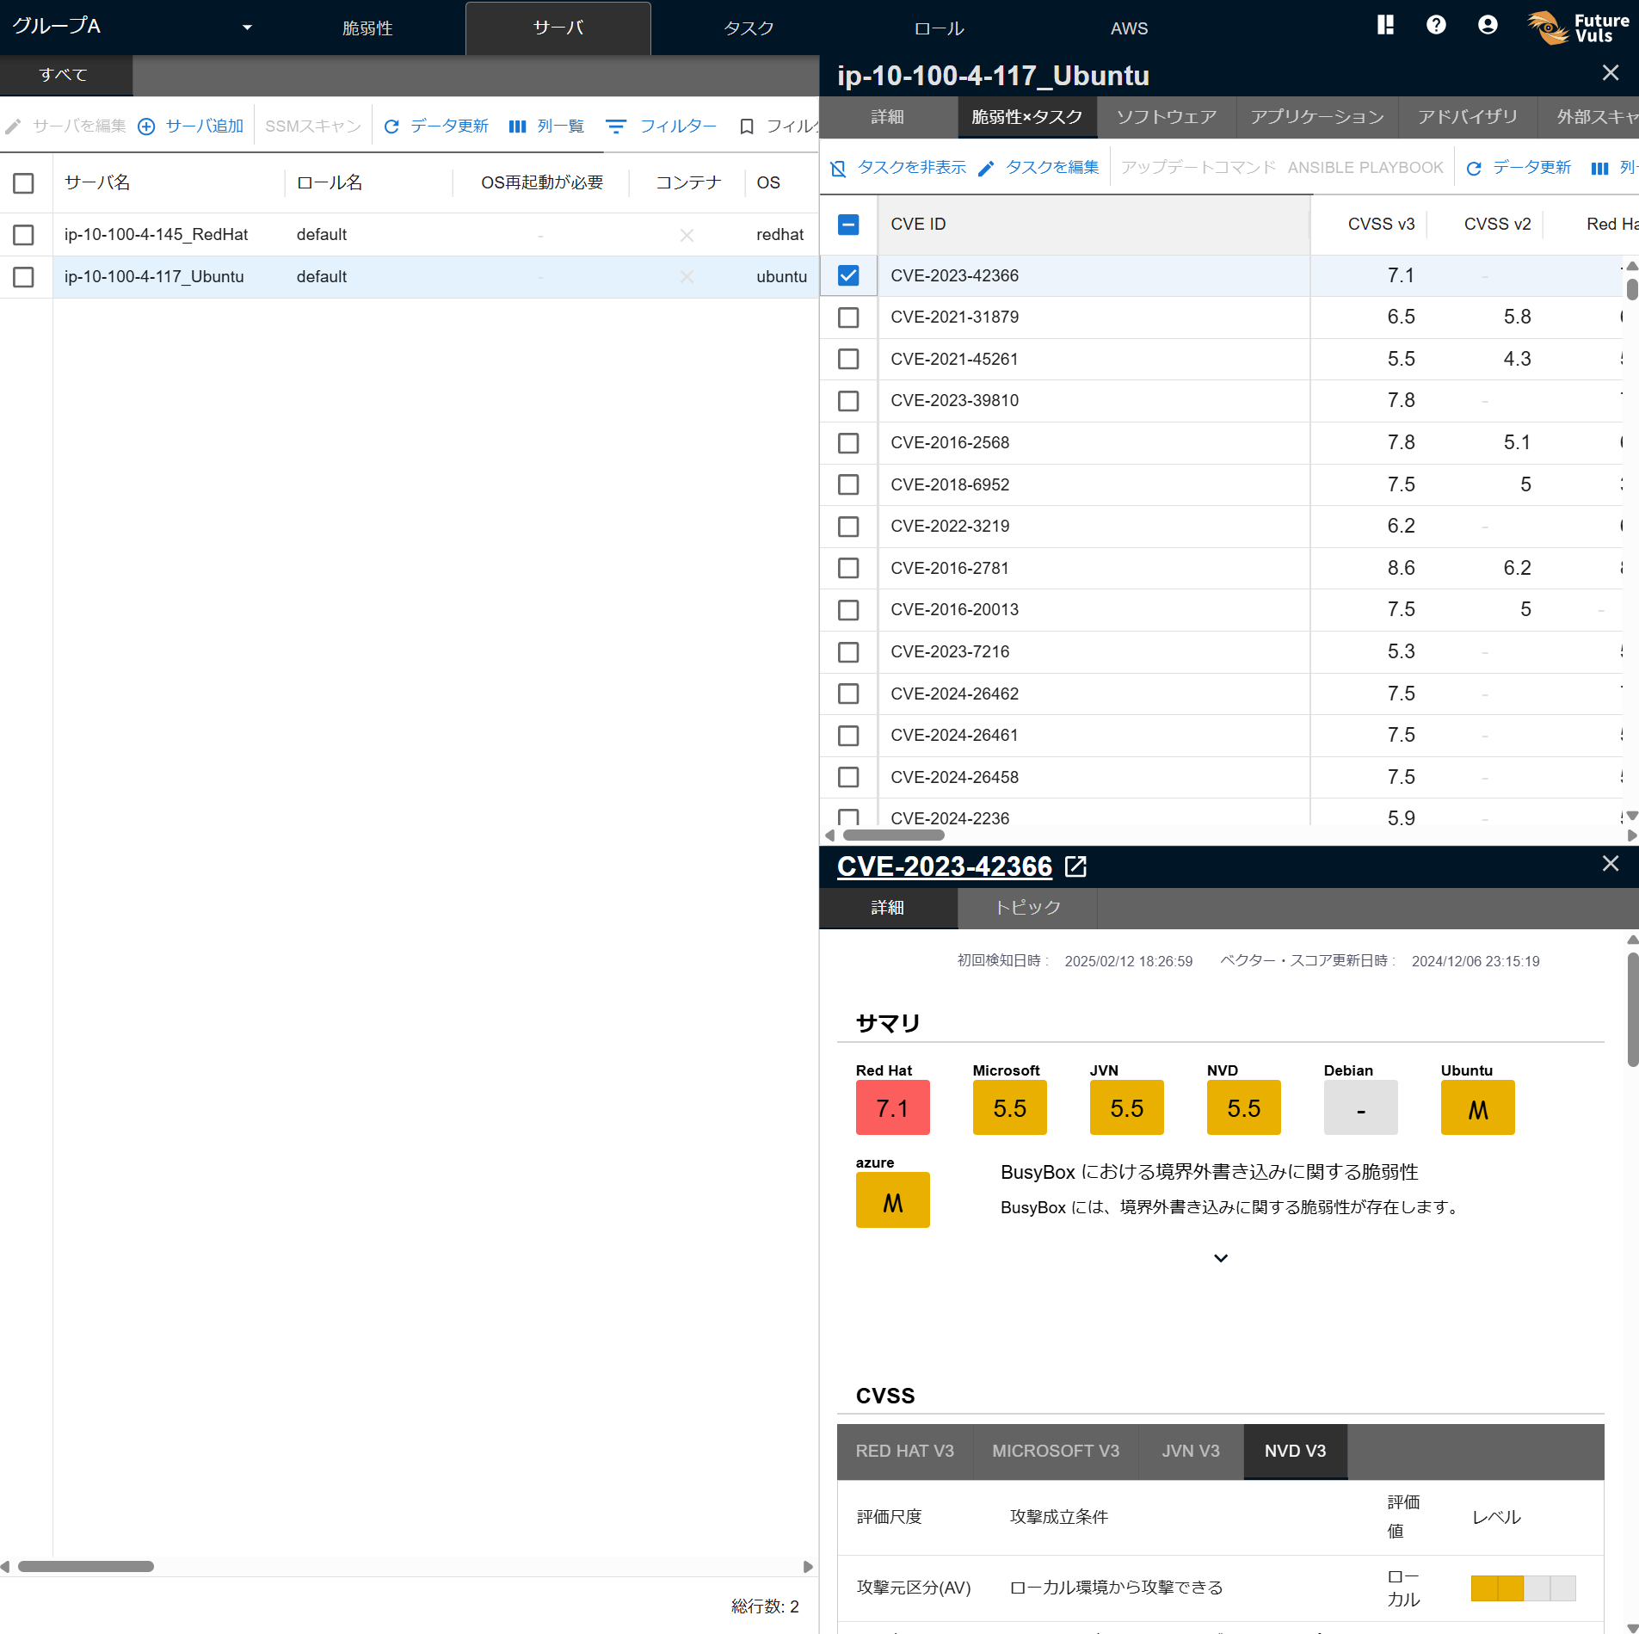Image resolution: width=1639 pixels, height=1634 pixels.
Task: Select the RED HAT V3 CVSS tab
Action: (x=904, y=1451)
